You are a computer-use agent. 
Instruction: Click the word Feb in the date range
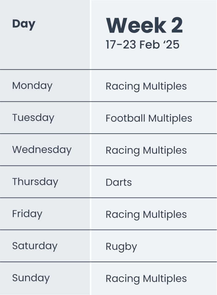tap(150, 45)
